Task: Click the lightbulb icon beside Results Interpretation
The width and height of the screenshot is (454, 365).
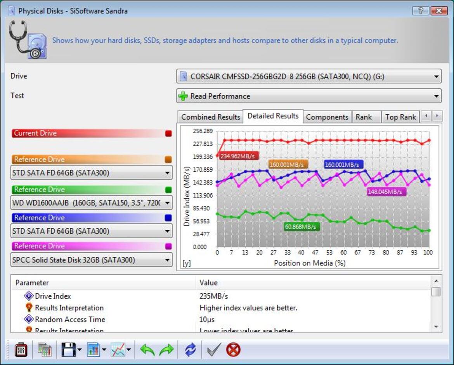Action: pos(29,307)
